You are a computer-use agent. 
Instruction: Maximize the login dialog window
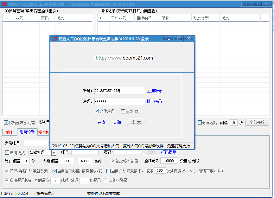pos(179,38)
